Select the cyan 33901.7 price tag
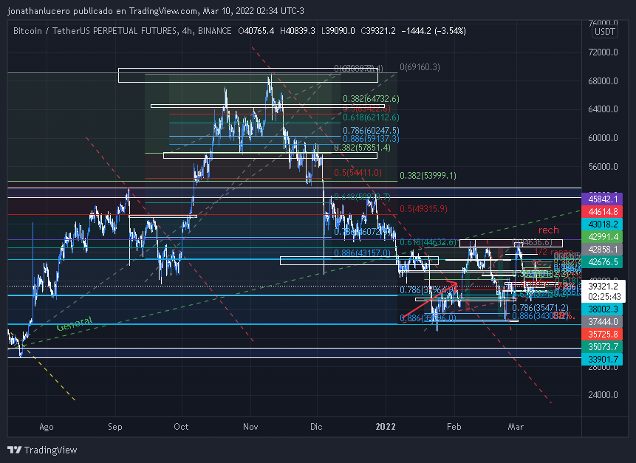The image size is (636, 463). click(602, 359)
